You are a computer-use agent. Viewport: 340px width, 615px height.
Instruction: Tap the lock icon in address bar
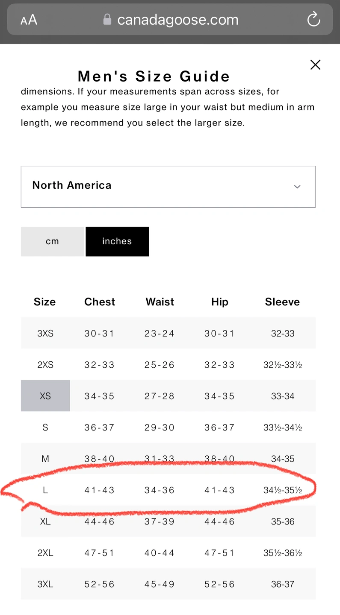point(107,20)
